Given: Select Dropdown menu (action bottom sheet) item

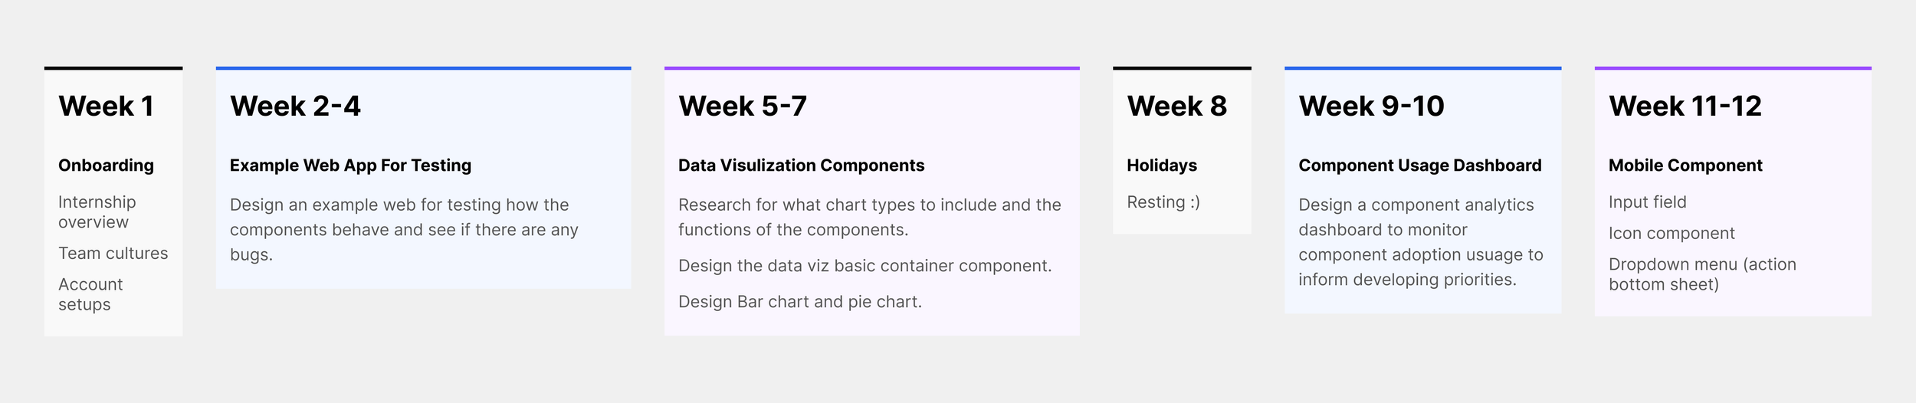Looking at the screenshot, I should 1701,274.
